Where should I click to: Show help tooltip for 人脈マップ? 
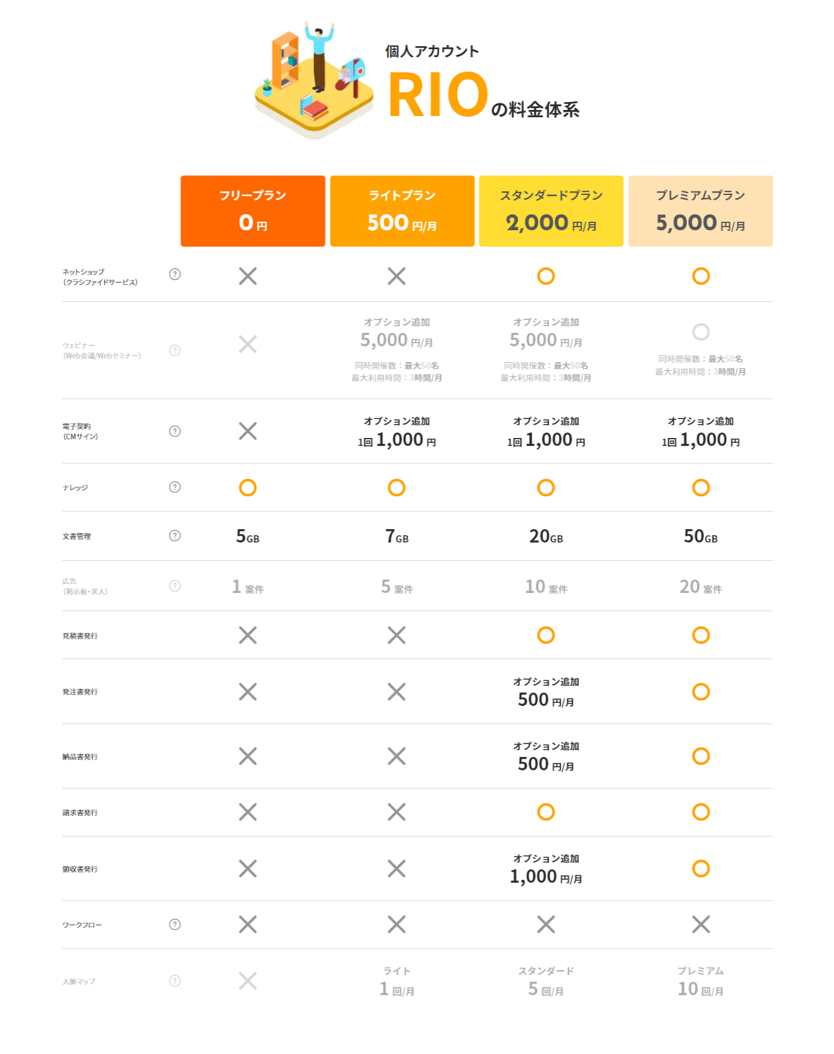click(175, 981)
